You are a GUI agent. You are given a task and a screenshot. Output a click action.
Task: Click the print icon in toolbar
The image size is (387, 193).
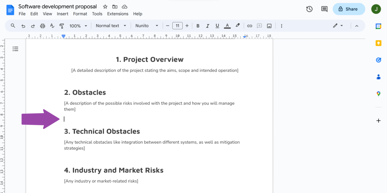[x=43, y=26]
